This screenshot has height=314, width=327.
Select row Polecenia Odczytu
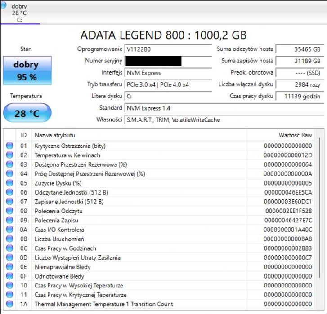[x=159, y=211]
